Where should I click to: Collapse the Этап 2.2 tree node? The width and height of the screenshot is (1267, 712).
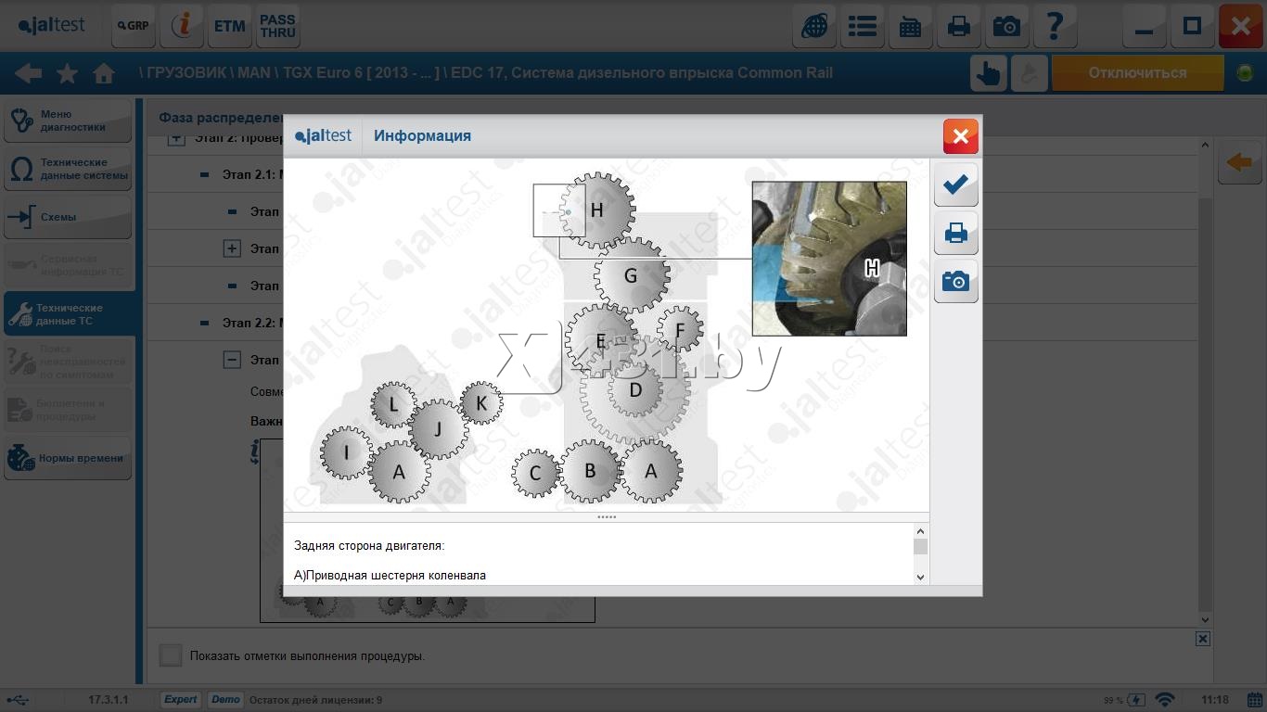[204, 323]
